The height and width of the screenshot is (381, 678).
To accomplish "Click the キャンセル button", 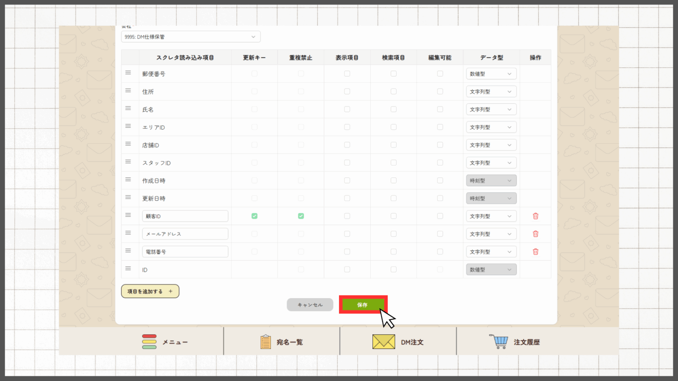I will (310, 305).
